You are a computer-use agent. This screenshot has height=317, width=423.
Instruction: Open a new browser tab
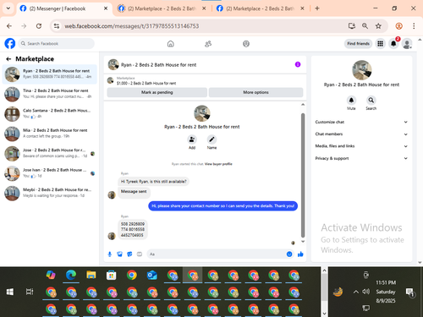(317, 8)
